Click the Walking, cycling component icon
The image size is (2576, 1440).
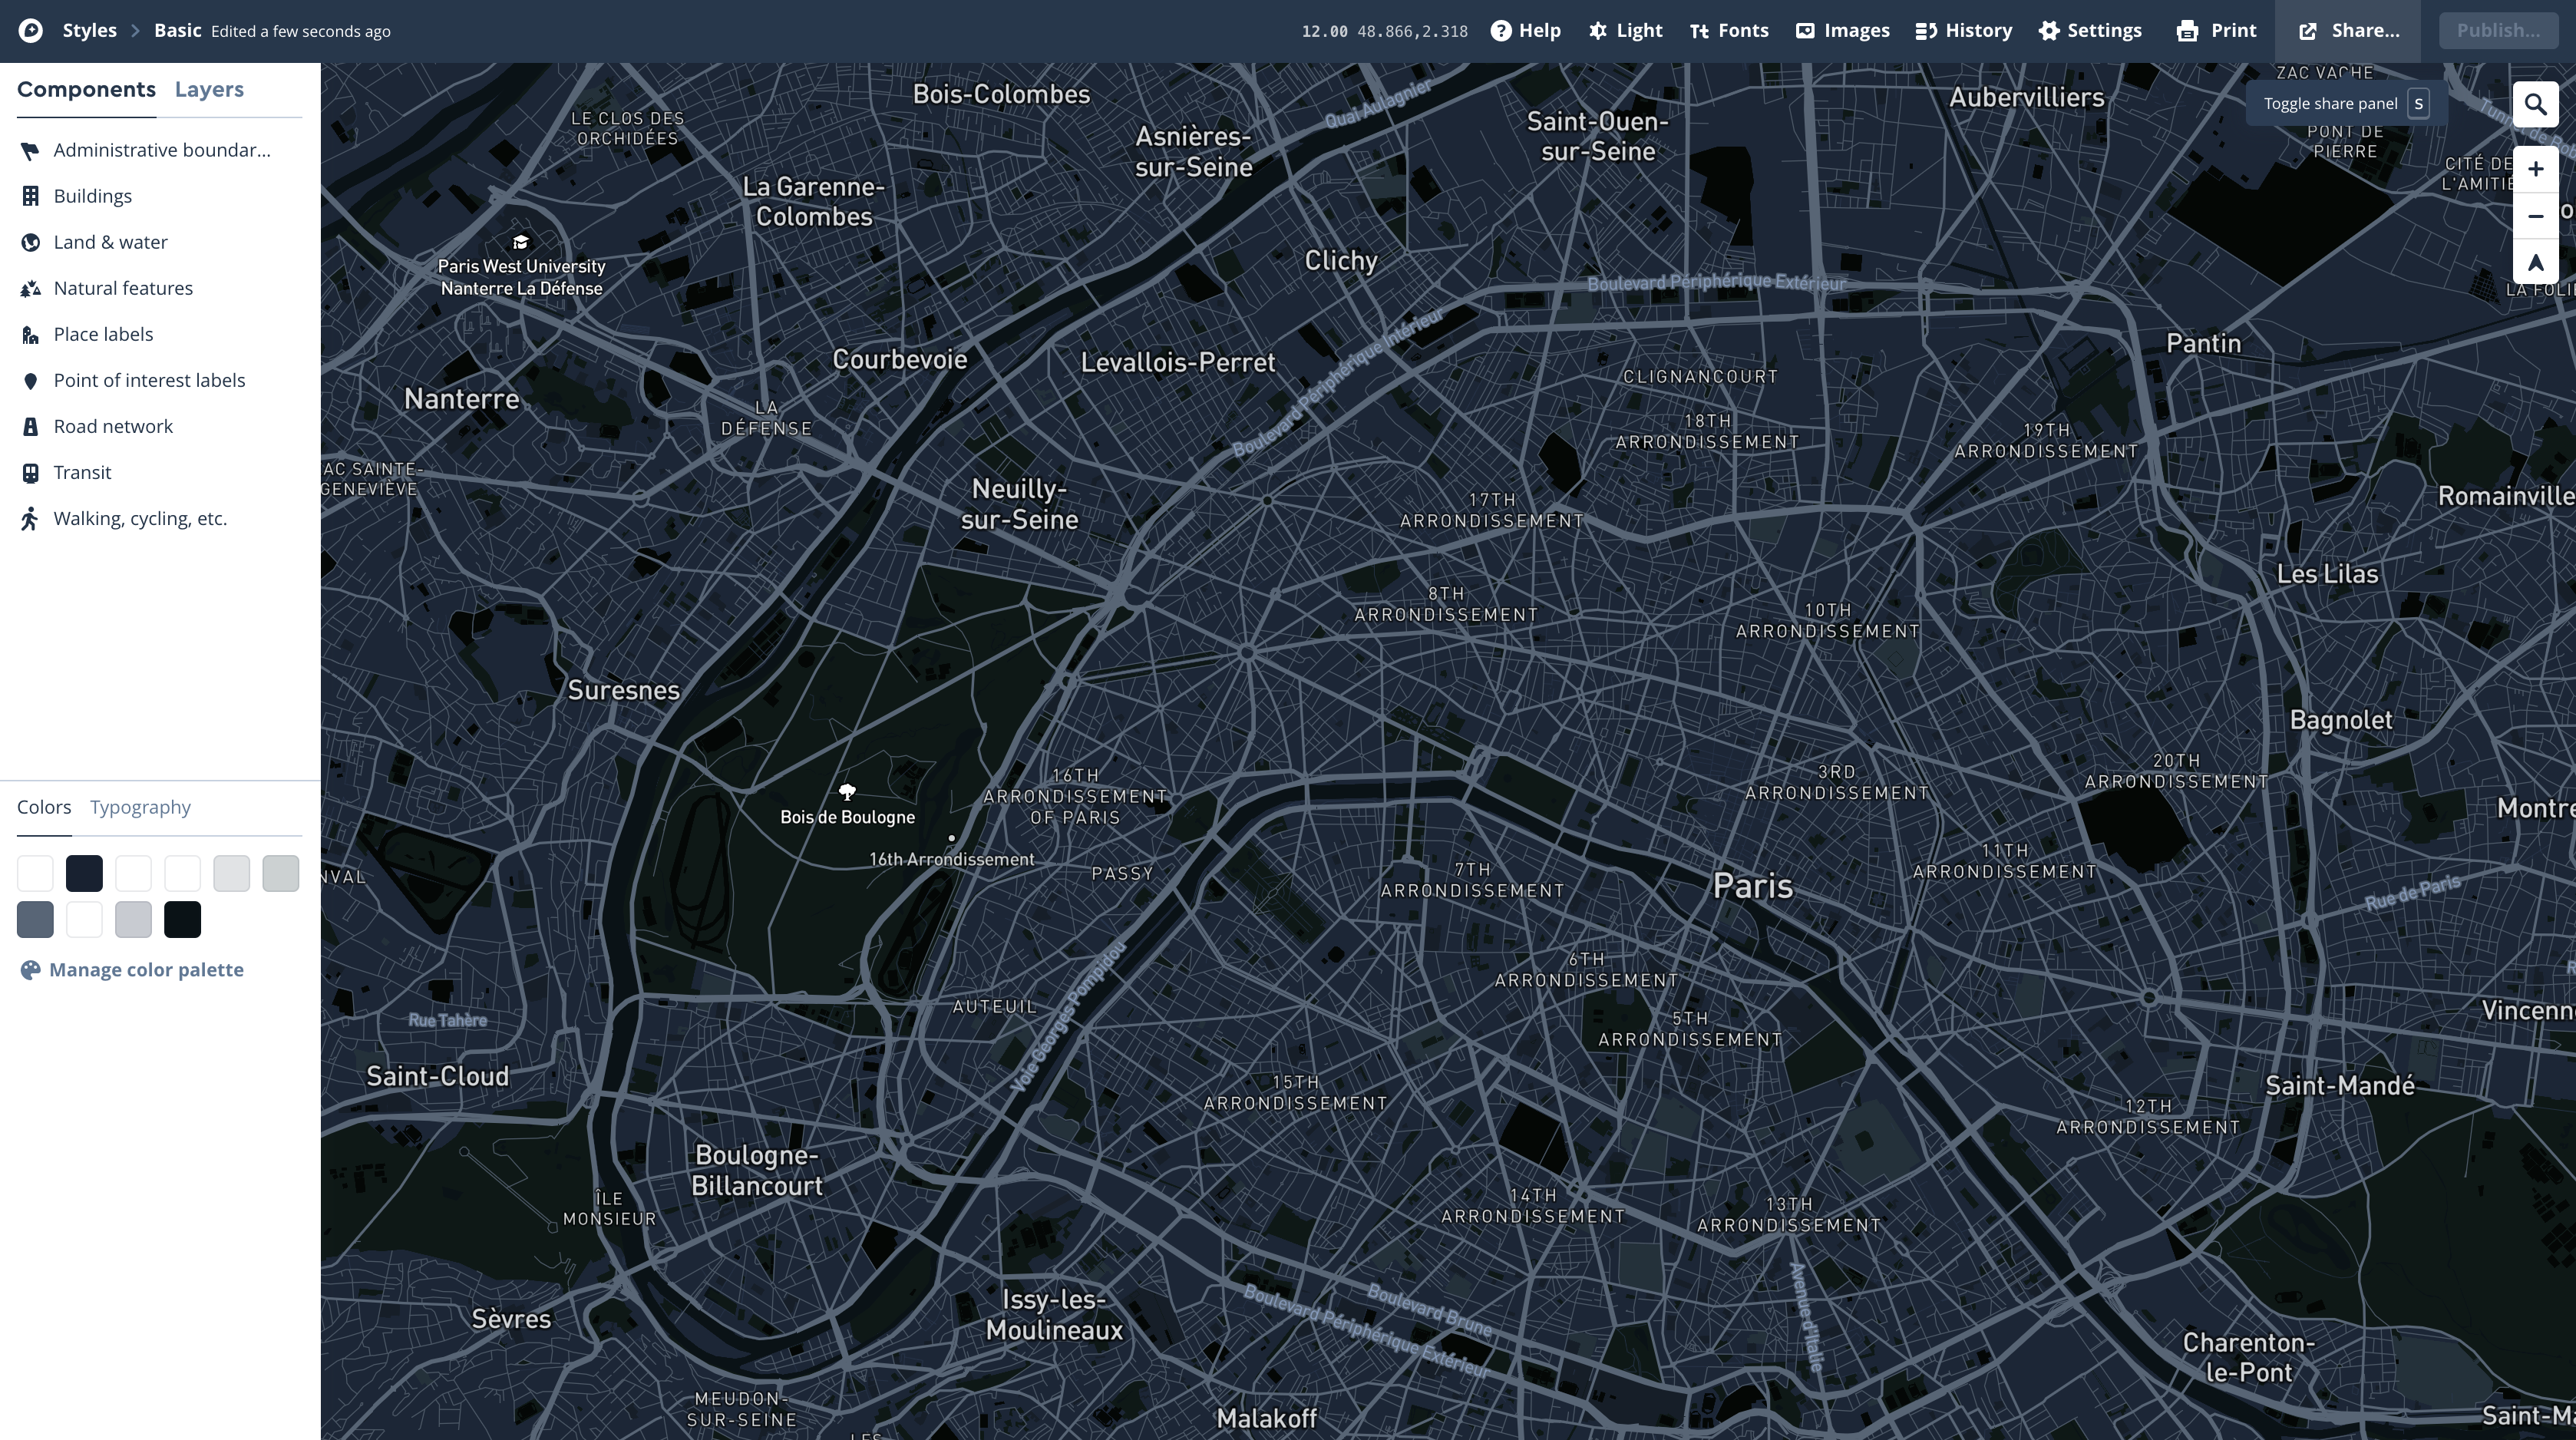(31, 518)
